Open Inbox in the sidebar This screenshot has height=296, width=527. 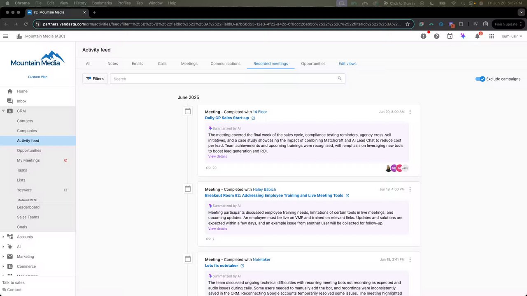tap(22, 101)
